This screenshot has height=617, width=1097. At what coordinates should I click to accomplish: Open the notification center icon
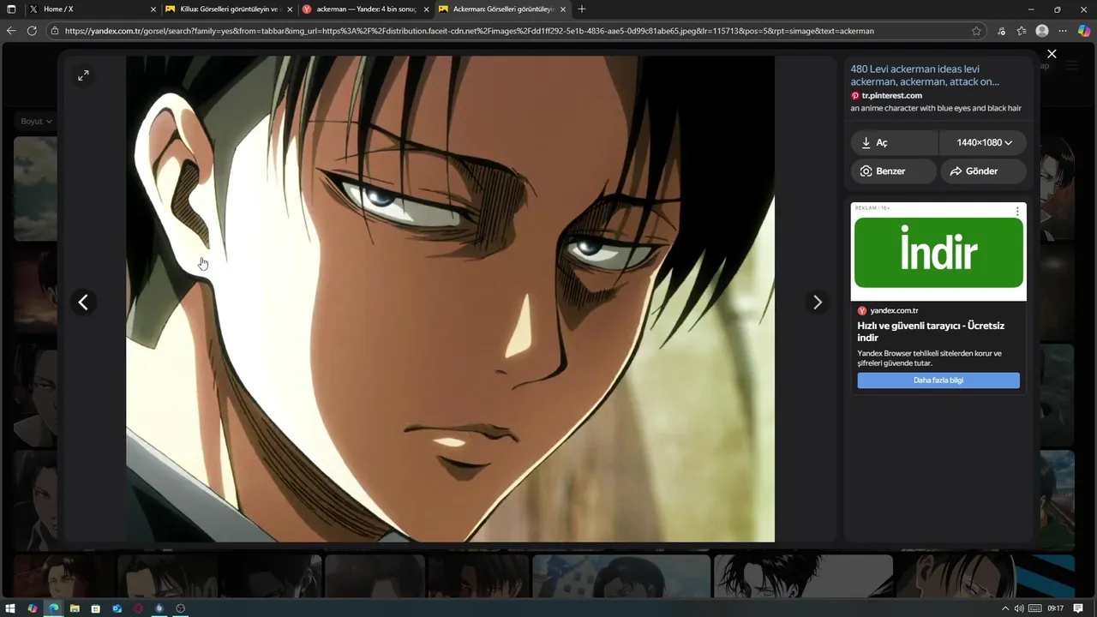click(x=1078, y=608)
